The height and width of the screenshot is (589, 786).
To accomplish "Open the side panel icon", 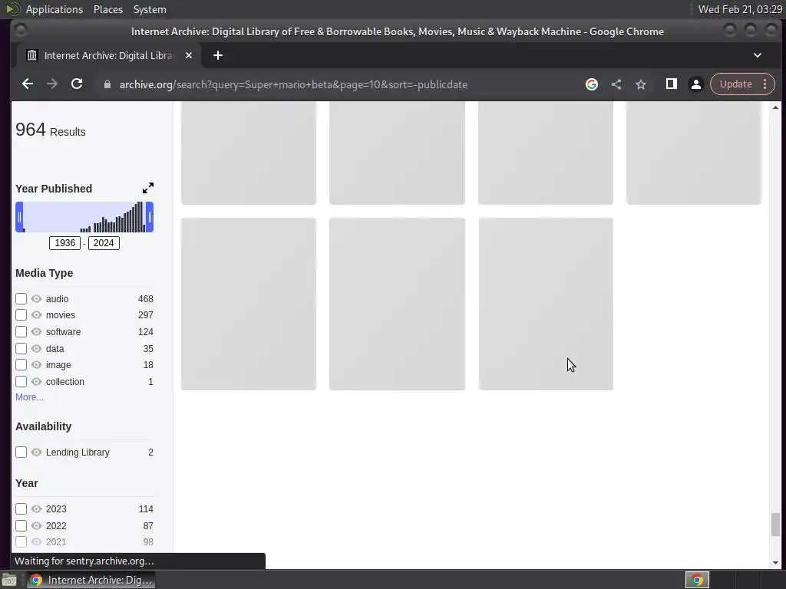I will [x=671, y=84].
